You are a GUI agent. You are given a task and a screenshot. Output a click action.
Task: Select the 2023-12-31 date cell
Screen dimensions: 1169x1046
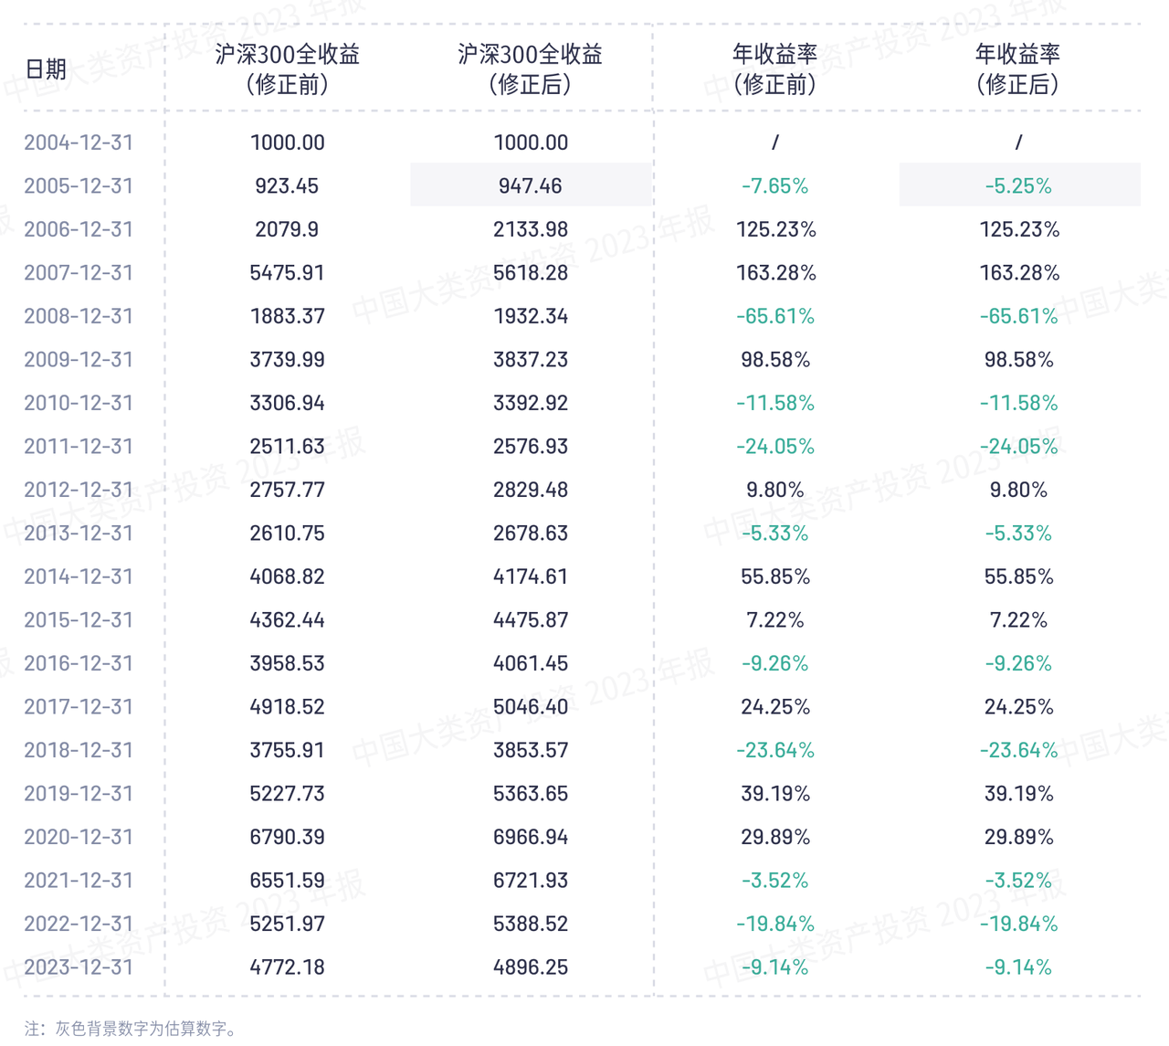click(x=79, y=967)
